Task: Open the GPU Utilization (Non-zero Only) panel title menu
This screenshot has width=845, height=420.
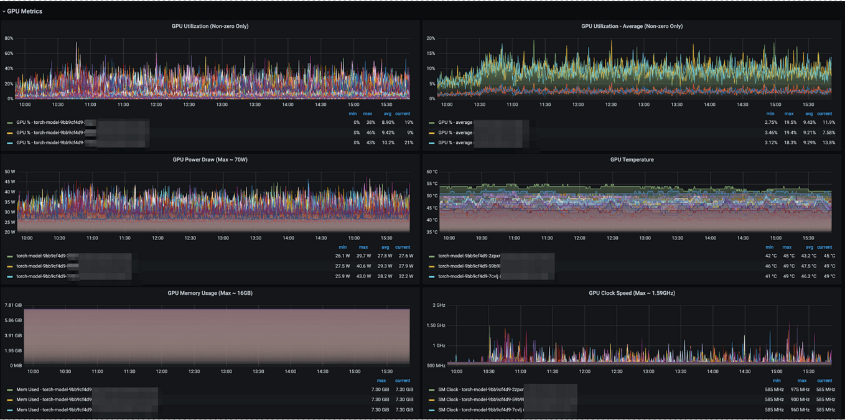Action: coord(210,26)
